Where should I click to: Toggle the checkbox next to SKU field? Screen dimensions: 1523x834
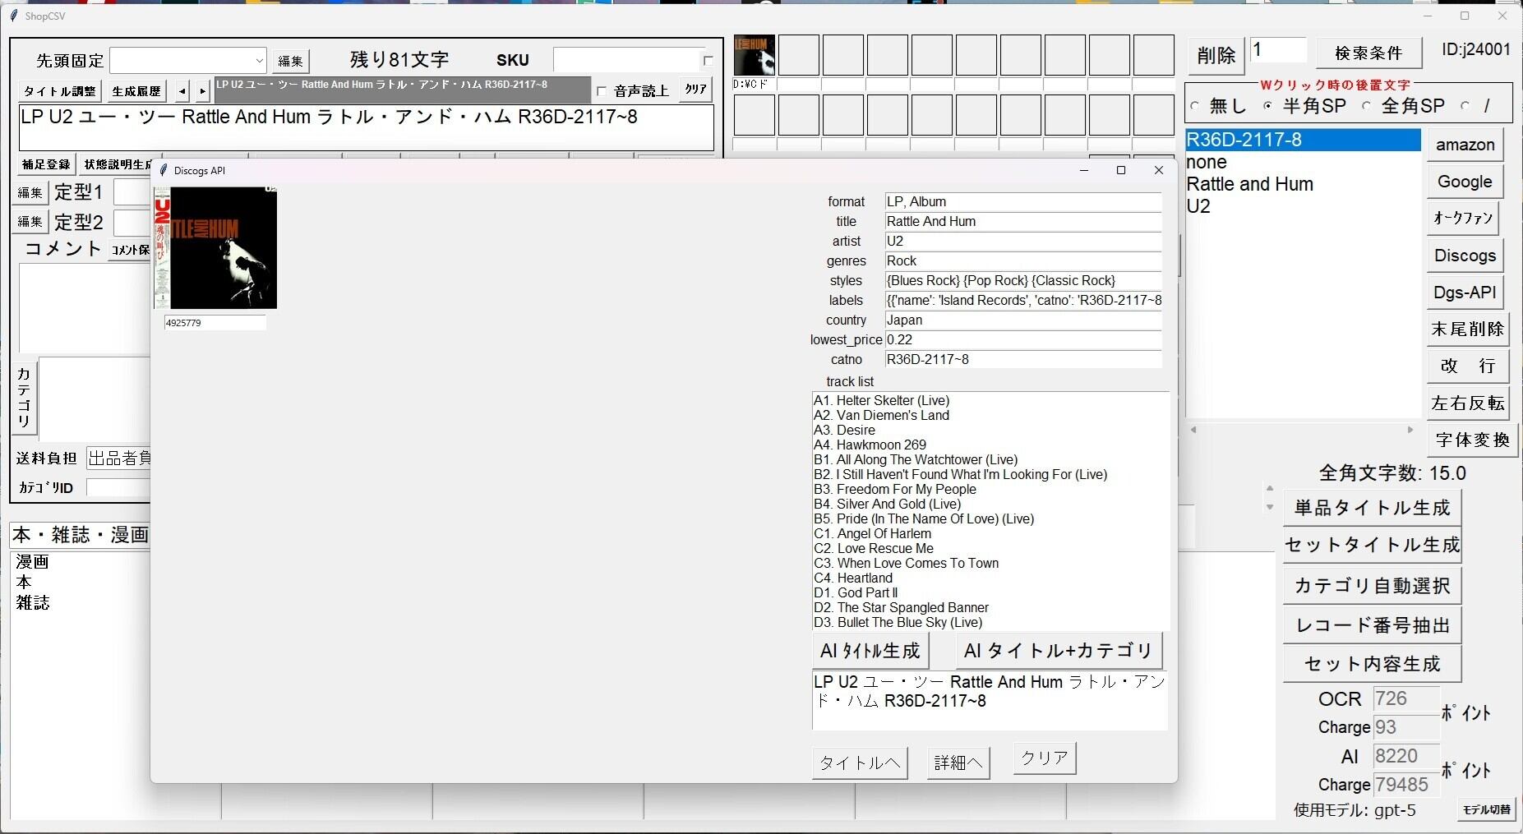click(x=708, y=61)
